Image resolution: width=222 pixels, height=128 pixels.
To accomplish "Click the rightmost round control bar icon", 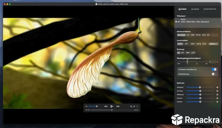I will [137, 106].
